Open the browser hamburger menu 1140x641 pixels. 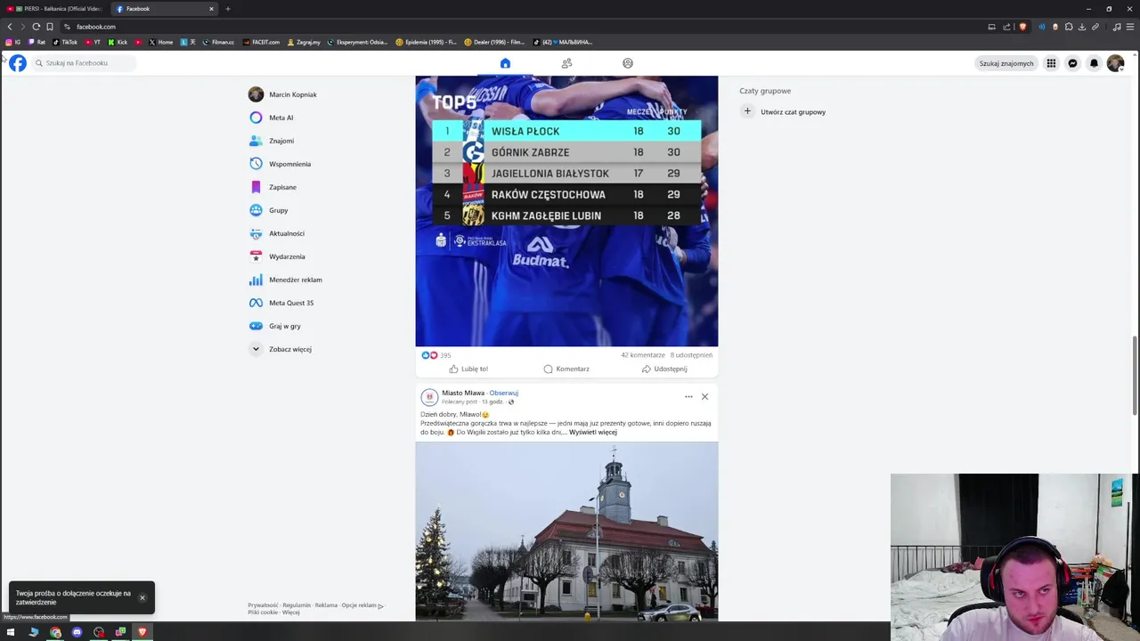coord(1130,27)
